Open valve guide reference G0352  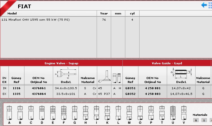click(130, 94)
